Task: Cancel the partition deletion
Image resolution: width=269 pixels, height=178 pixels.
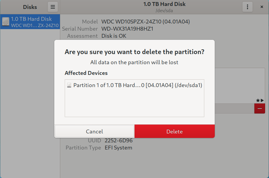Action: click(x=94, y=131)
